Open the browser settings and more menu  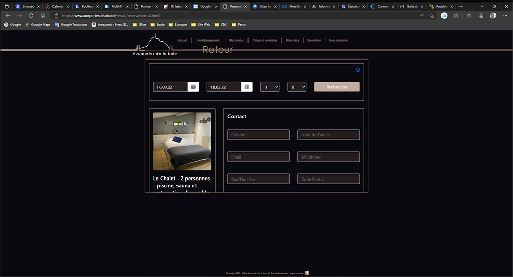505,16
